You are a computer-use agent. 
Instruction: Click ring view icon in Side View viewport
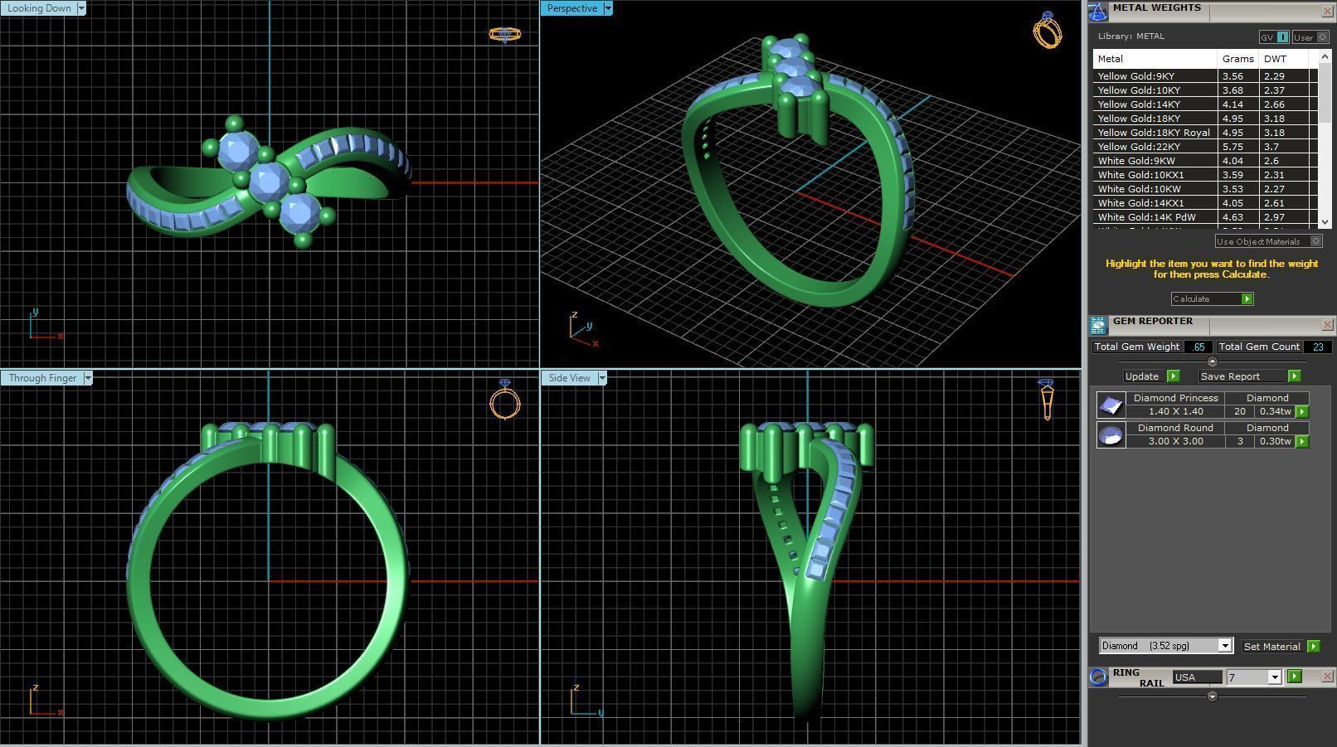point(1046,400)
